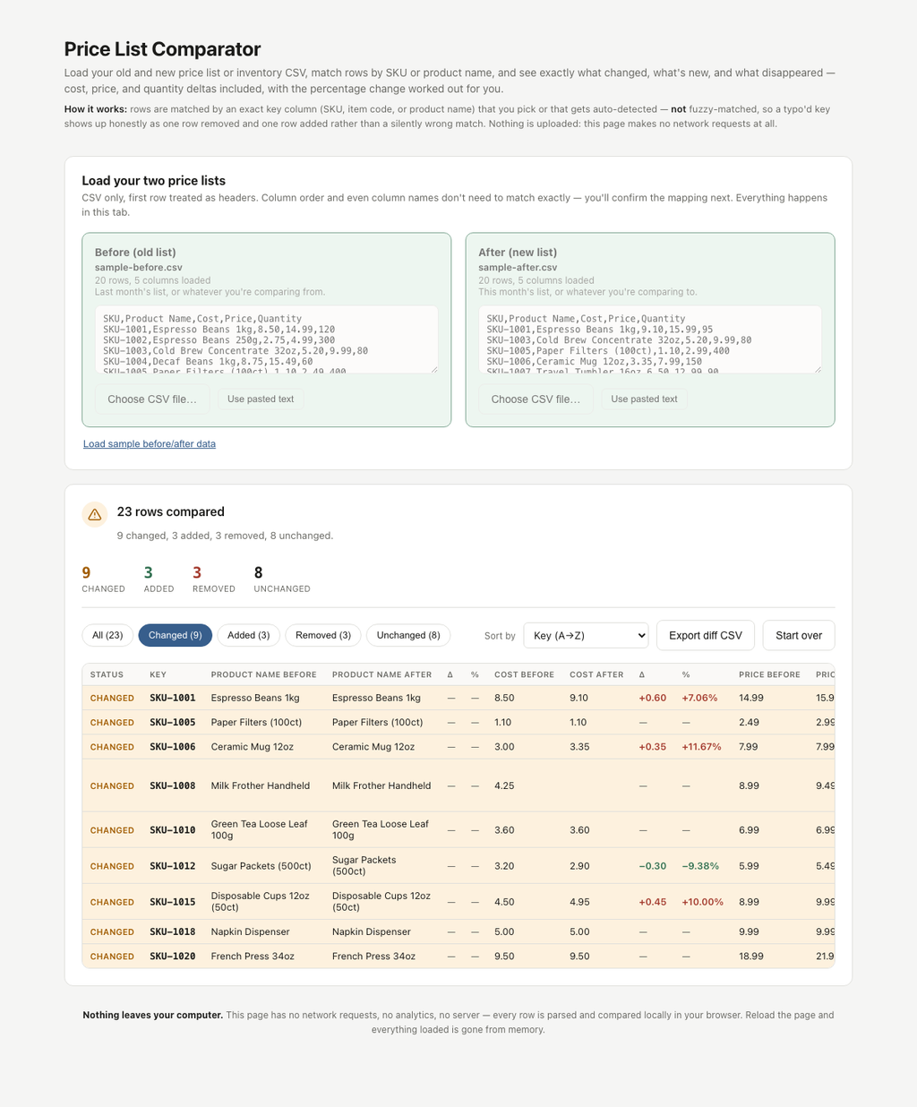Select the SKU-1005 key cell
Screen dimensions: 917x1107
click(x=172, y=722)
